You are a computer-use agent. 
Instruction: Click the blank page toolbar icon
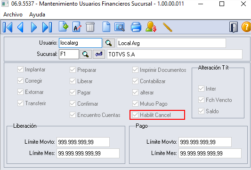click(106, 27)
